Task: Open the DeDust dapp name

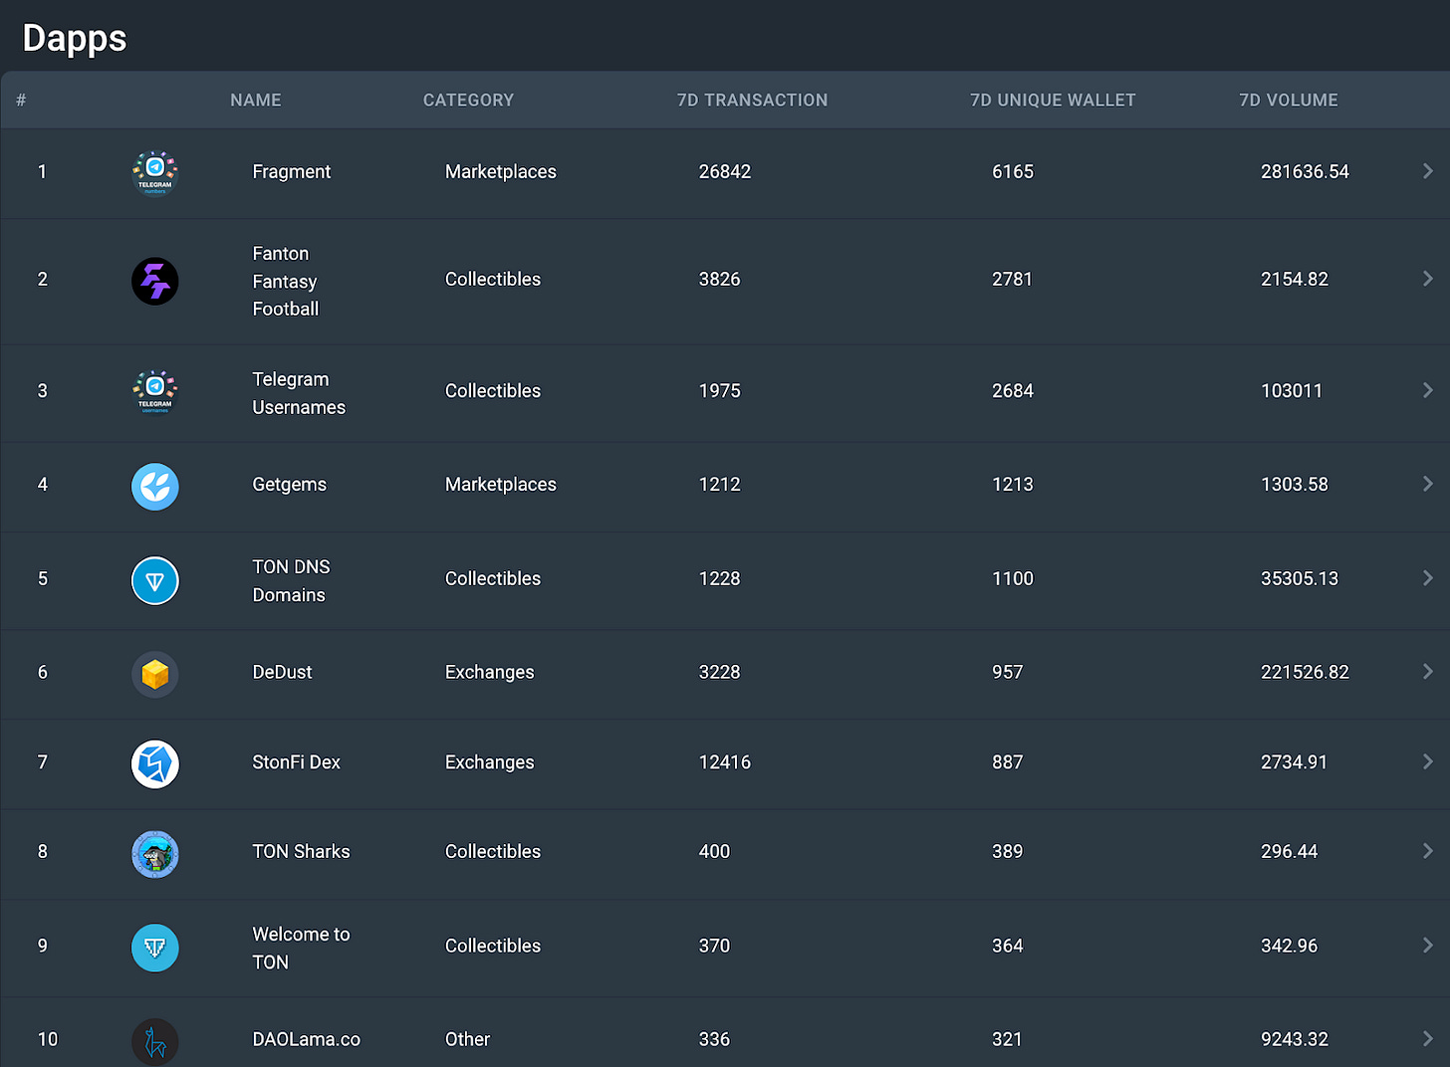Action: 283,672
